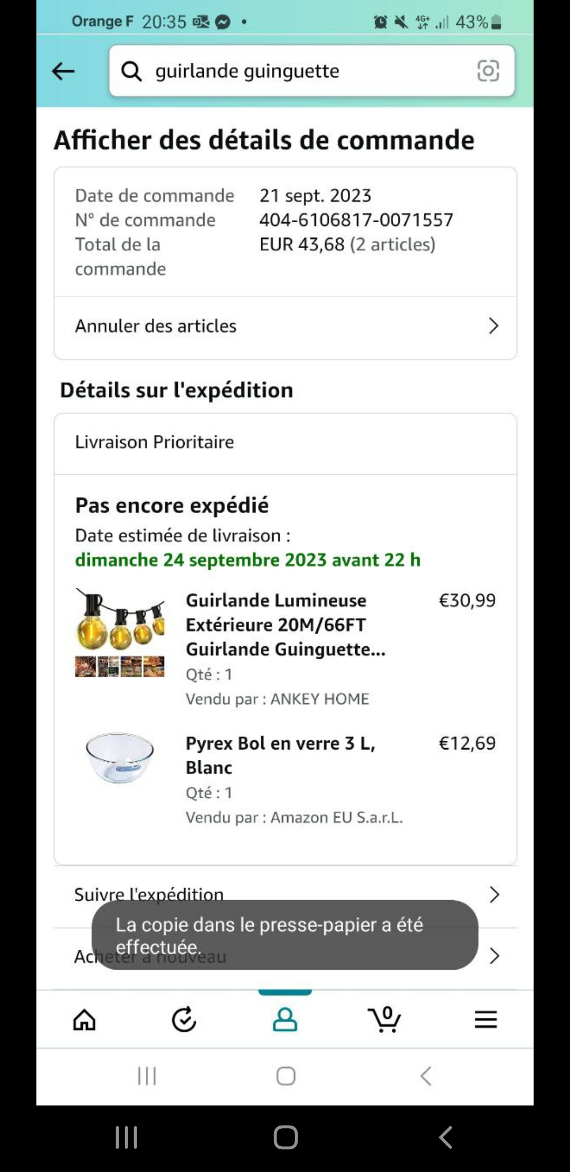Open the buy again refresh icon
This screenshot has width=570, height=1172.
click(x=184, y=1019)
